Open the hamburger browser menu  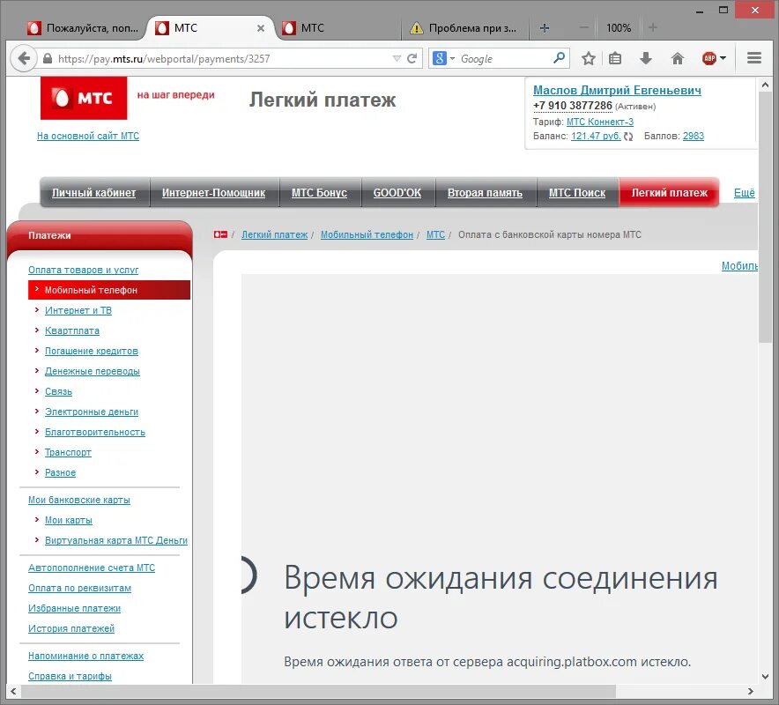coord(754,58)
